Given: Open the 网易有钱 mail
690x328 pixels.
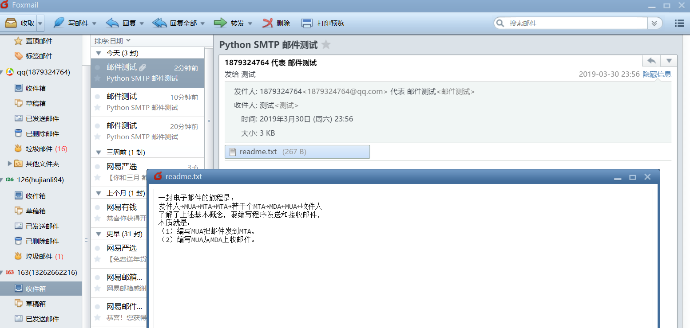Looking at the screenshot, I should point(119,212).
